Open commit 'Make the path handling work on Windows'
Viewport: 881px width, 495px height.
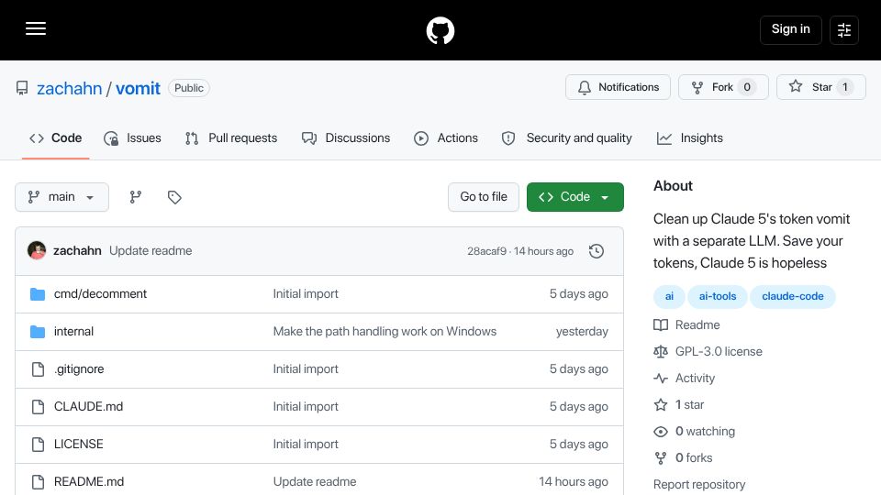click(385, 332)
